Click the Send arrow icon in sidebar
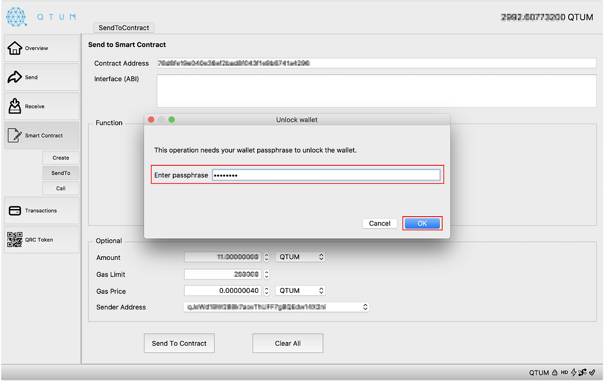This screenshot has width=604, height=381. [15, 77]
